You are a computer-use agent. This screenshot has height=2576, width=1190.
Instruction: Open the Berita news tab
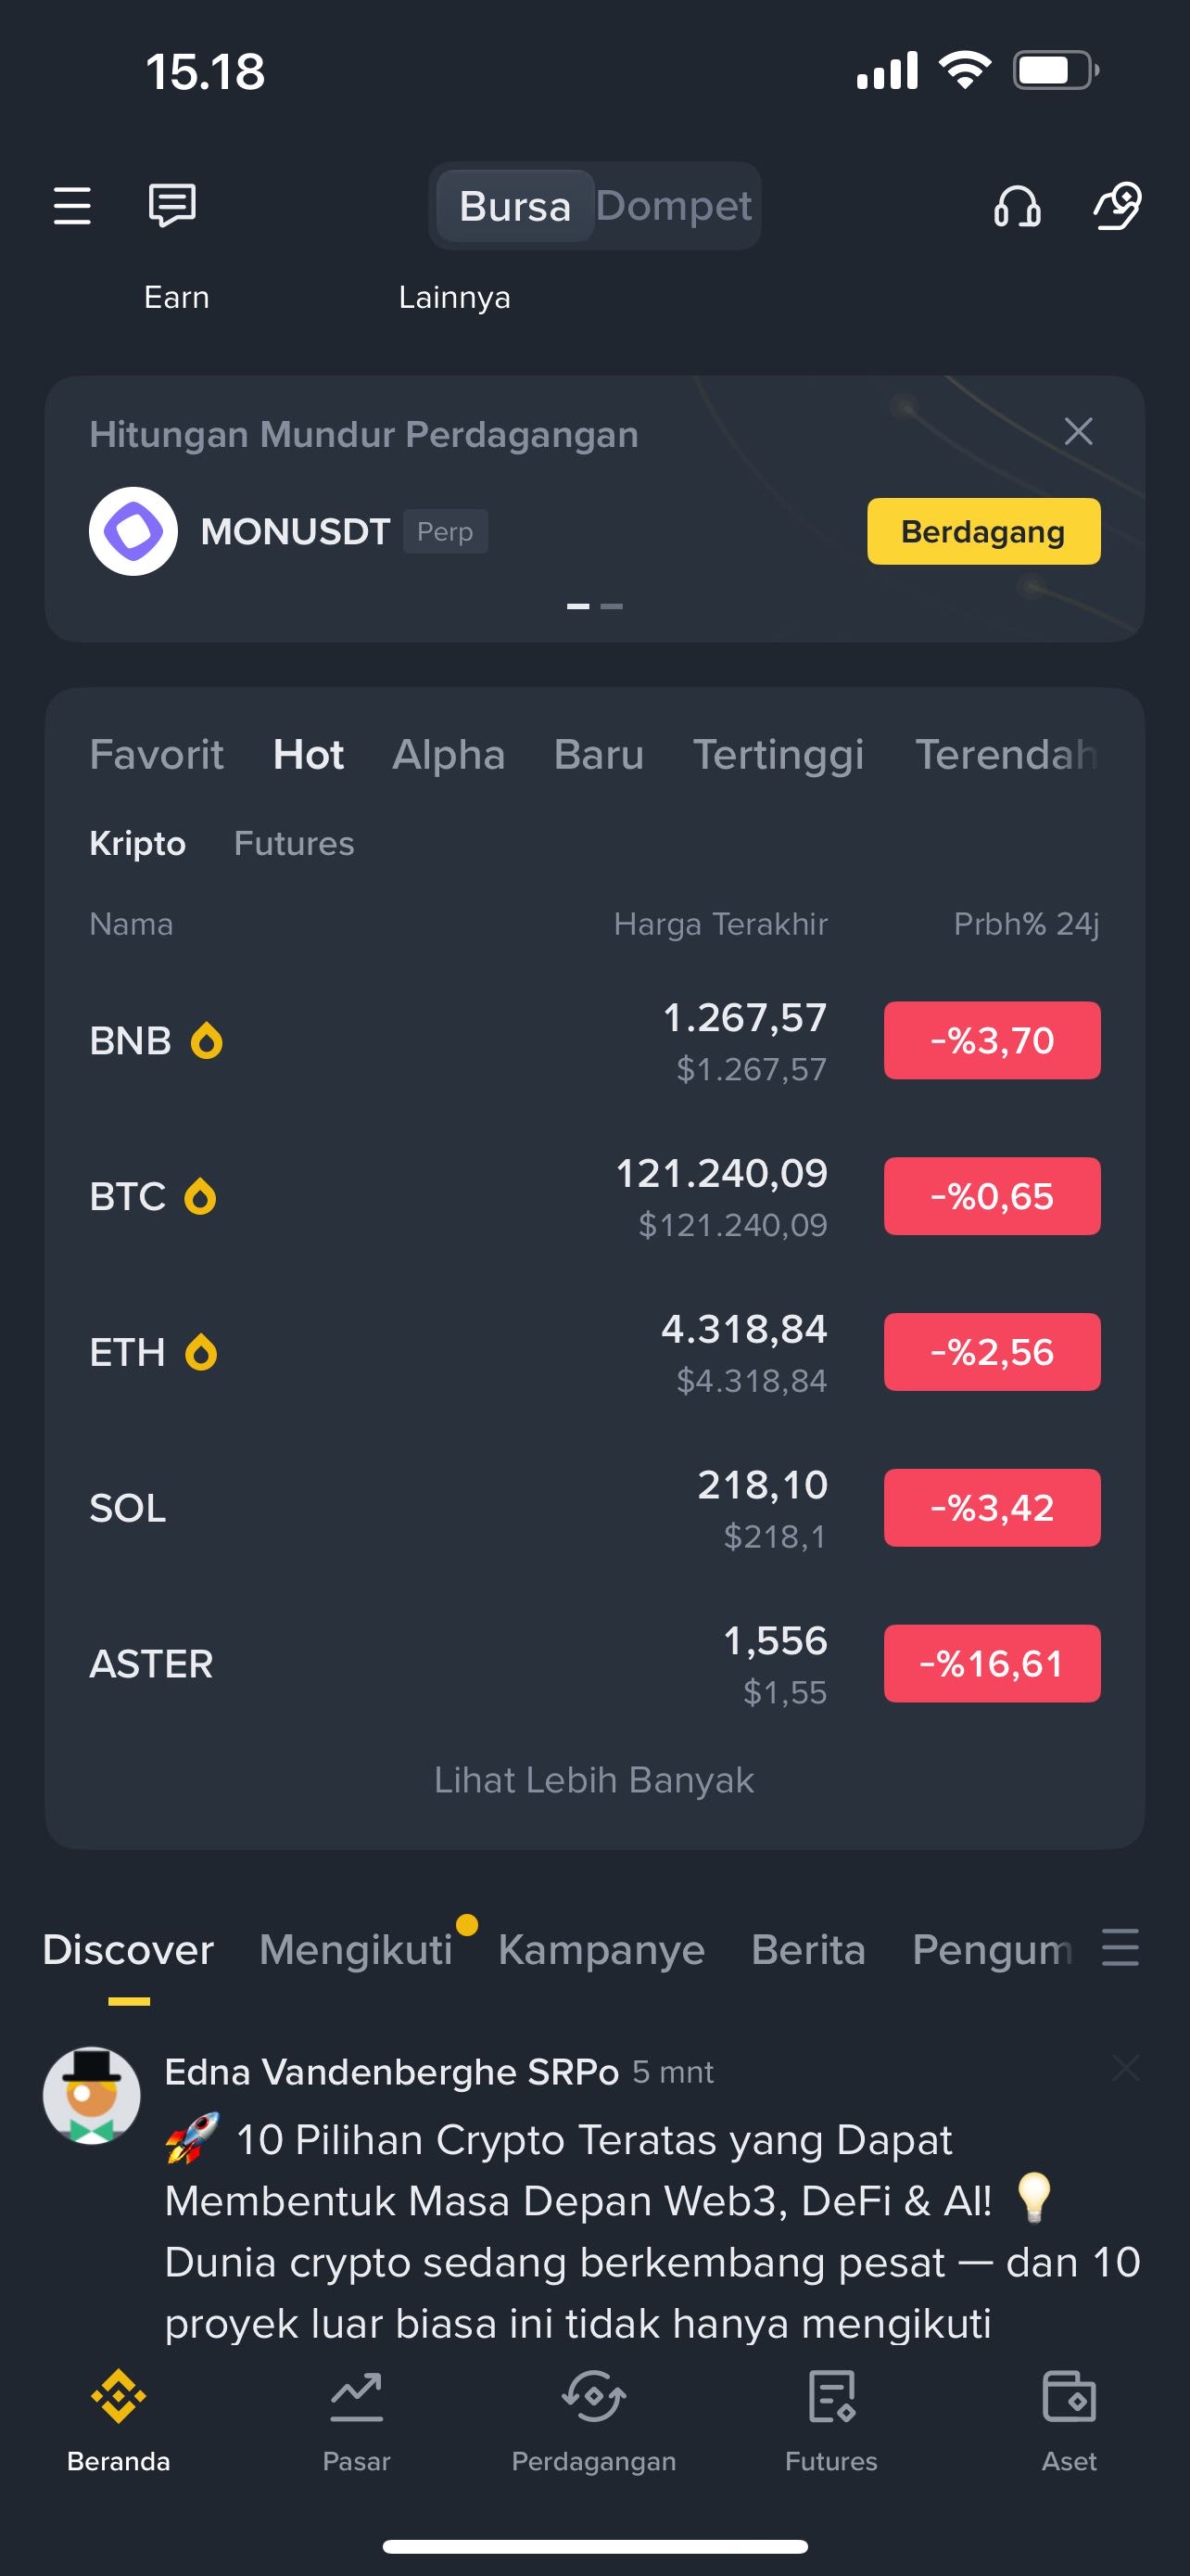[x=807, y=1950]
